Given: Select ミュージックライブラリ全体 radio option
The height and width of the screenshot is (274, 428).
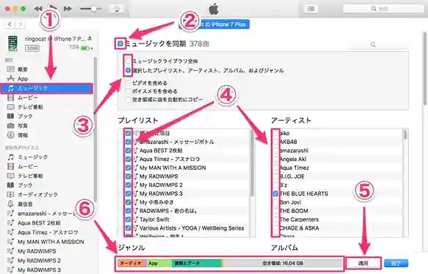Looking at the screenshot, I should point(128,61).
